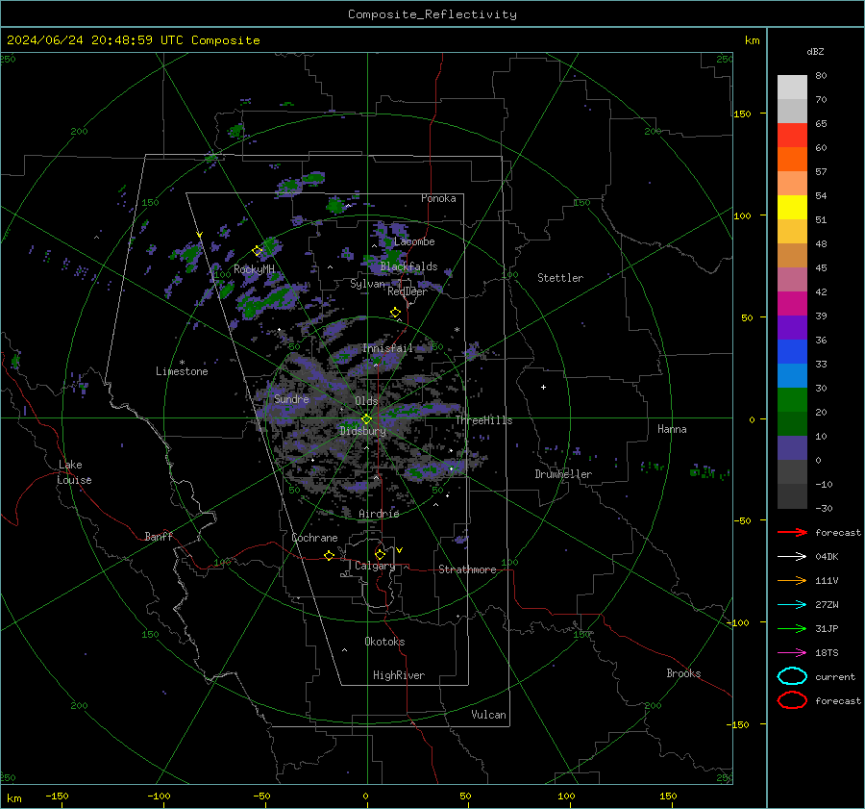This screenshot has height=809, width=865.
Task: Click the Lacombe city label
Action: [414, 241]
